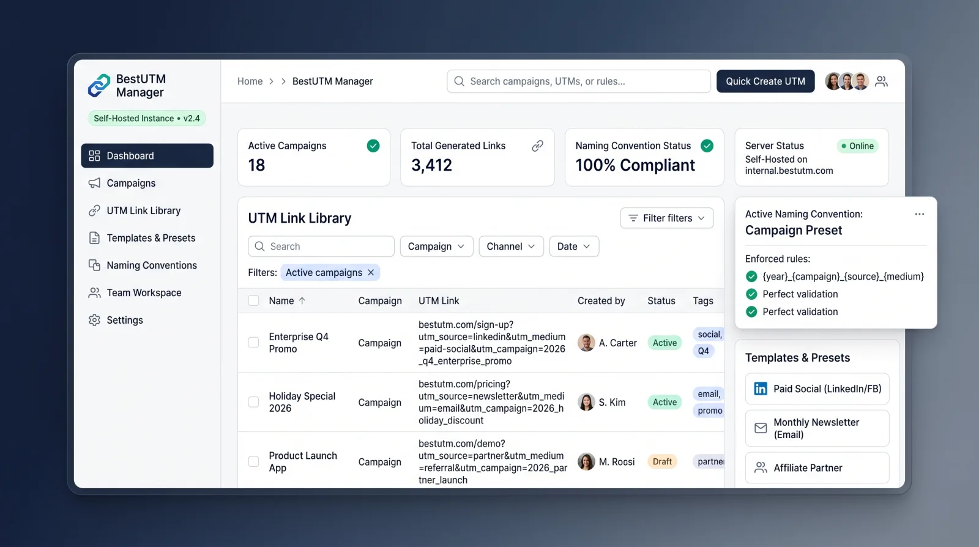The image size is (979, 547).
Task: Open Templates & Presets in the sidebar
Action: pos(147,238)
